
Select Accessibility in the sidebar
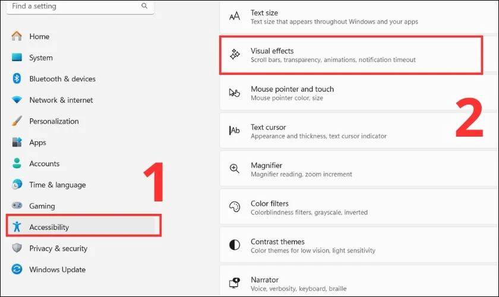pos(80,227)
